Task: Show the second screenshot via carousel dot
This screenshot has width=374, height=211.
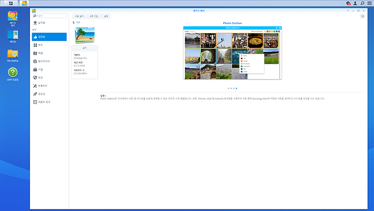Action: (x=231, y=88)
